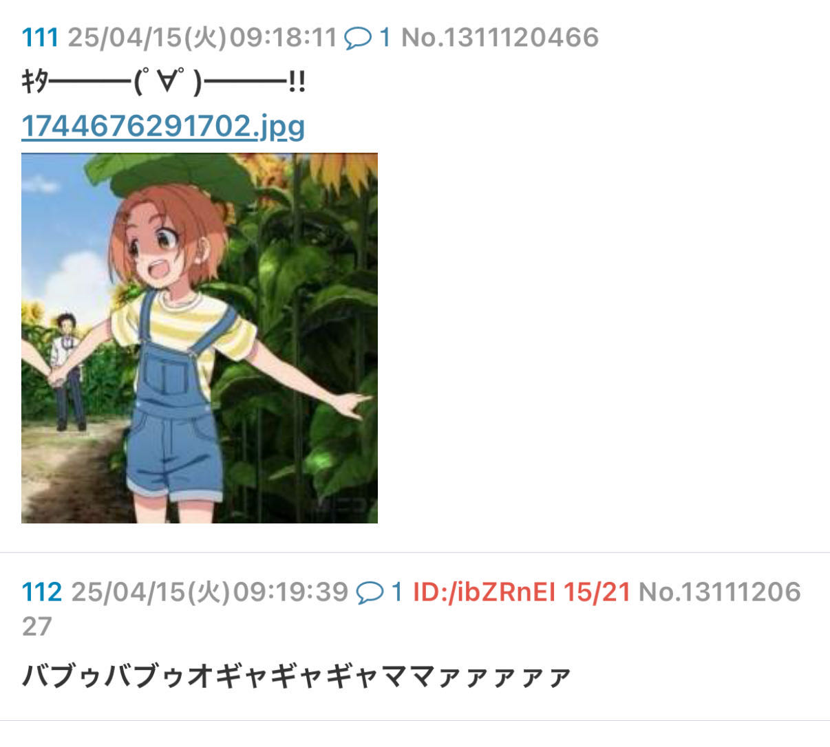Click the 25/04/15(火) date on post 111

pos(147,37)
